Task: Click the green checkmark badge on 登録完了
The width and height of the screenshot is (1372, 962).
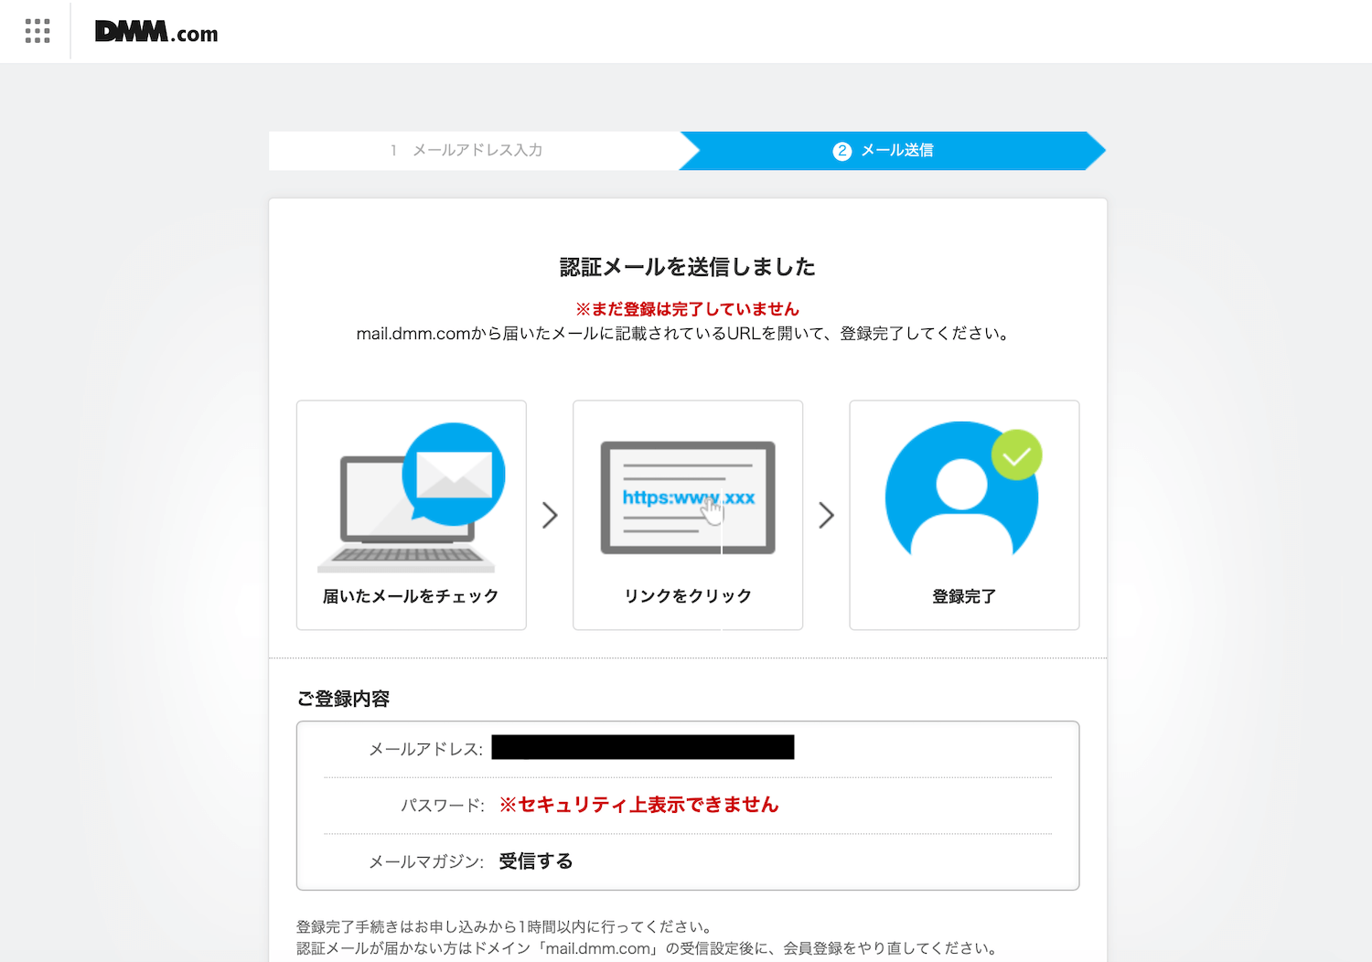Action: point(1016,454)
